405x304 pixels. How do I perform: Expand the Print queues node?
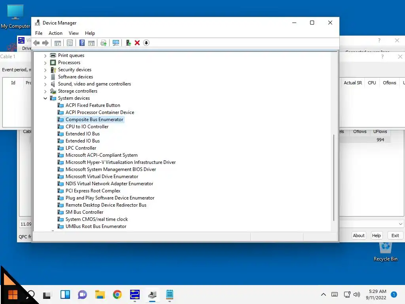pos(45,55)
